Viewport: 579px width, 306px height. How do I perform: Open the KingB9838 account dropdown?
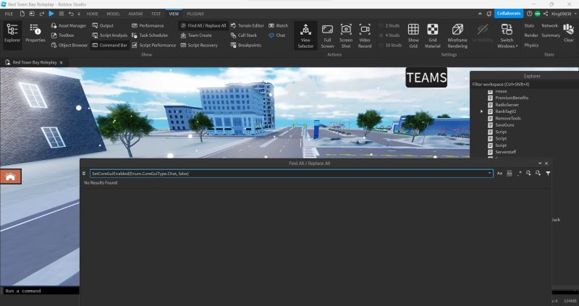pyautogui.click(x=562, y=14)
